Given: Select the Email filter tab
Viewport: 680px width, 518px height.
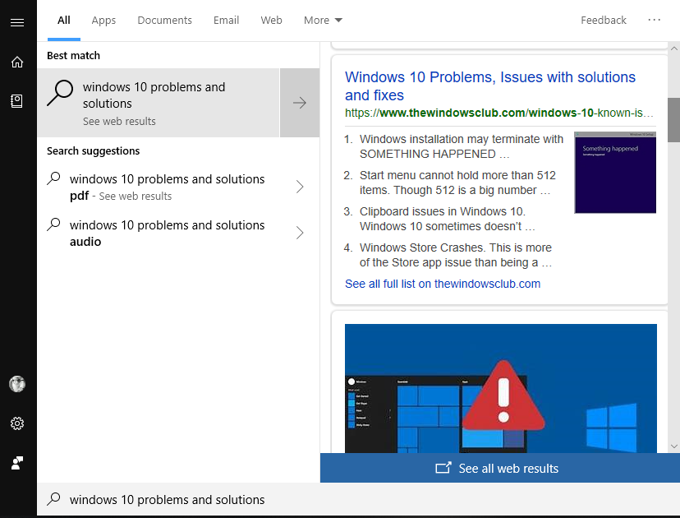Looking at the screenshot, I should [x=226, y=20].
